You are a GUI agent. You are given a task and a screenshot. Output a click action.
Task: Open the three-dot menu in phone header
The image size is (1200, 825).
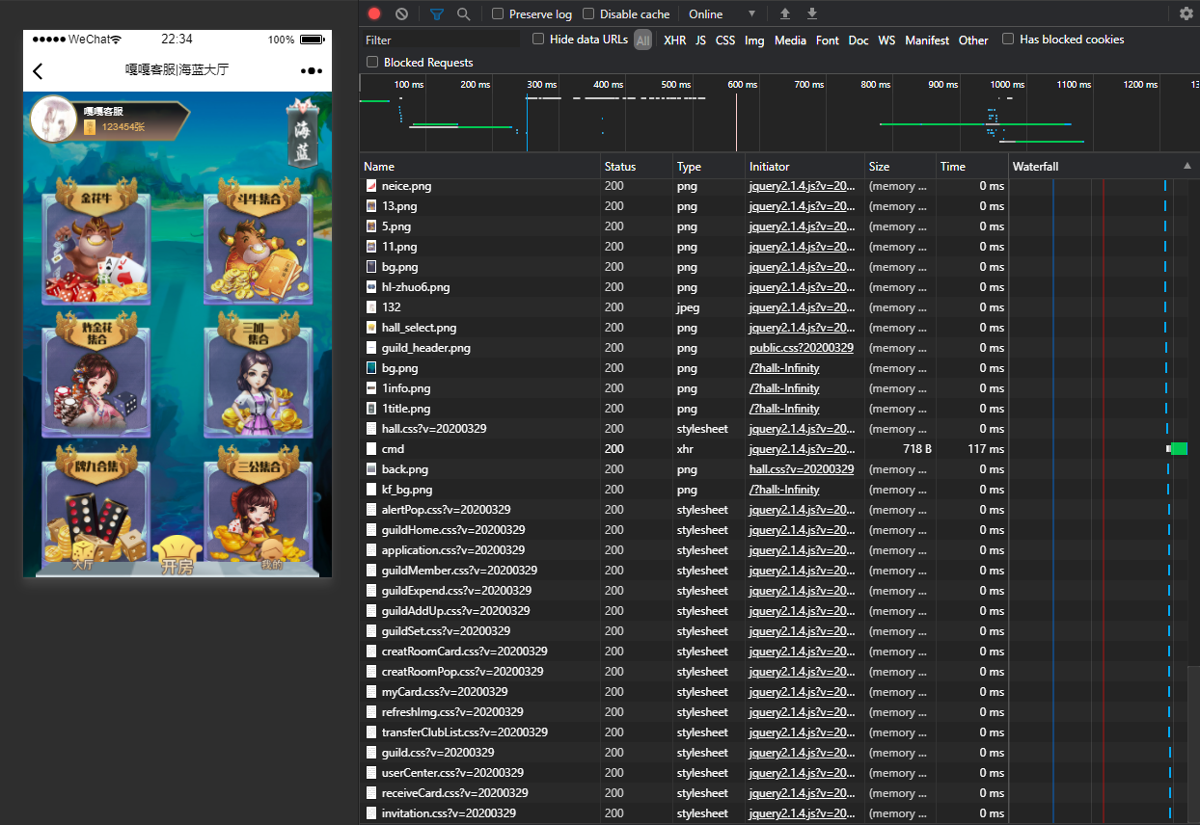tap(311, 71)
